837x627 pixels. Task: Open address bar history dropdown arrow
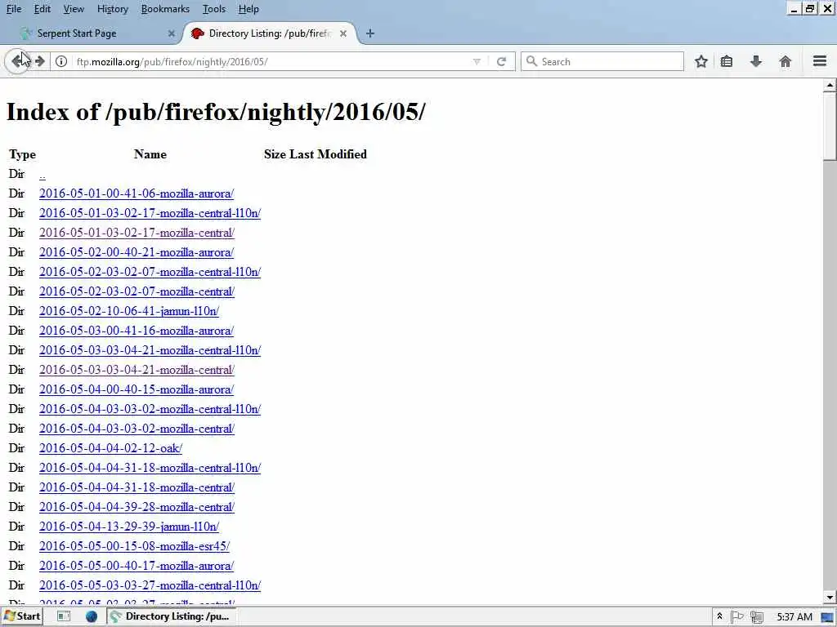click(477, 61)
